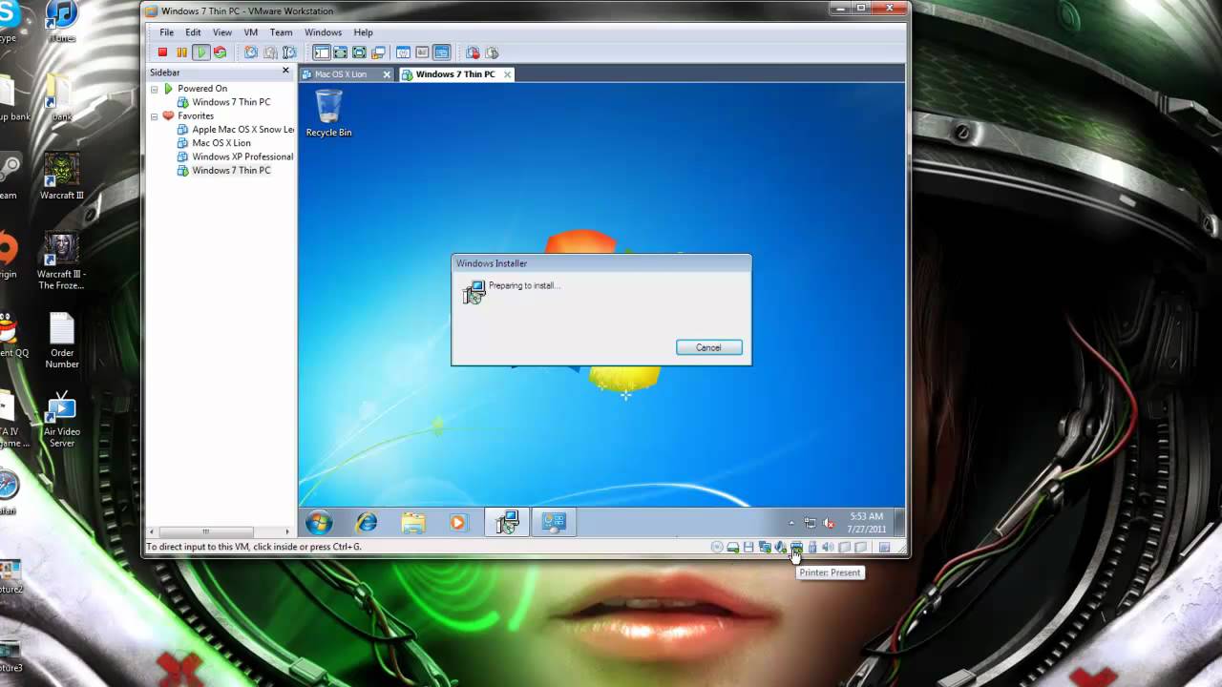Click the sidebar scrollbar right arrow
This screenshot has height=687, width=1222.
click(x=287, y=531)
